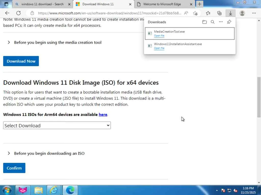Click the Downloads panel title
Screen dimensions: 261x195
click(157, 22)
